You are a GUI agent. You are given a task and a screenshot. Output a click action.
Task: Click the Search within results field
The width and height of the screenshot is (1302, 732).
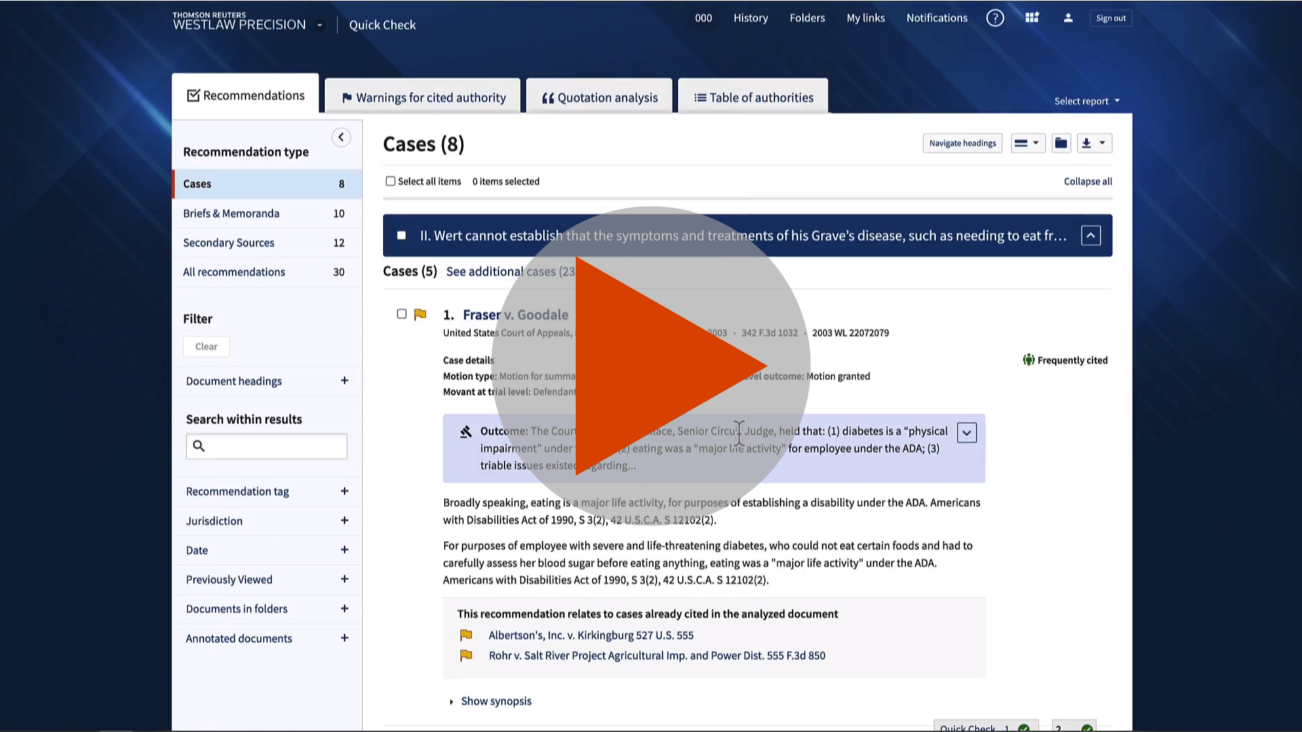(x=266, y=446)
